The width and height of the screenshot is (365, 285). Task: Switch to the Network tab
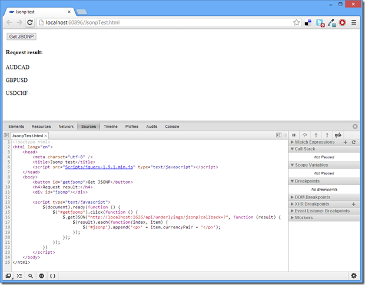tap(66, 127)
